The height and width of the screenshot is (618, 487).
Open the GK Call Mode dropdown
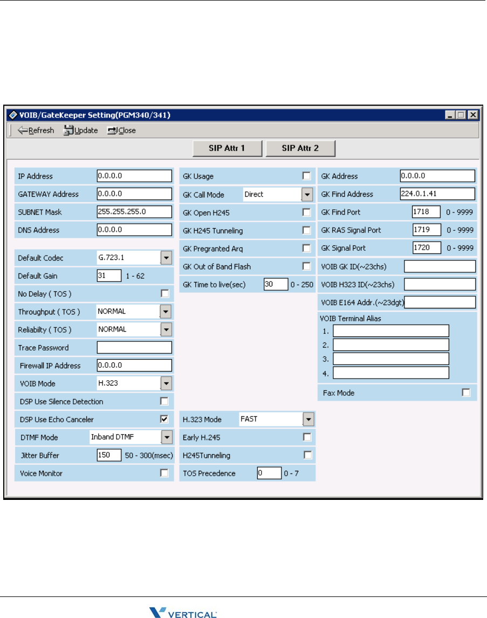(307, 194)
